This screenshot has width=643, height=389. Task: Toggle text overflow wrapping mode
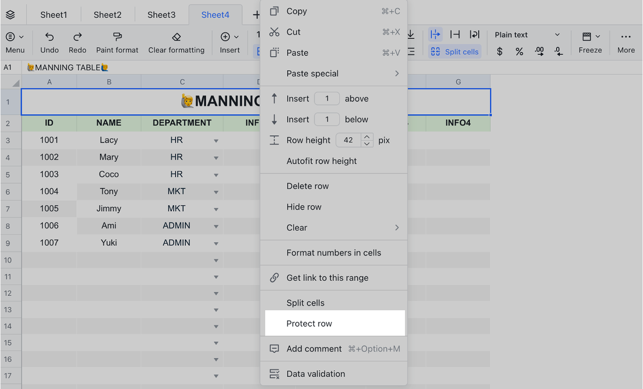435,34
